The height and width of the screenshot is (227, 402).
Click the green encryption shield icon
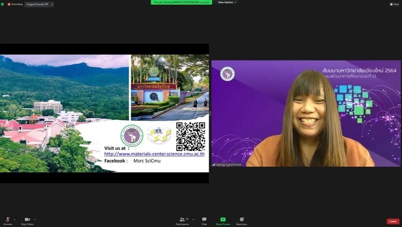click(x=2, y=4)
